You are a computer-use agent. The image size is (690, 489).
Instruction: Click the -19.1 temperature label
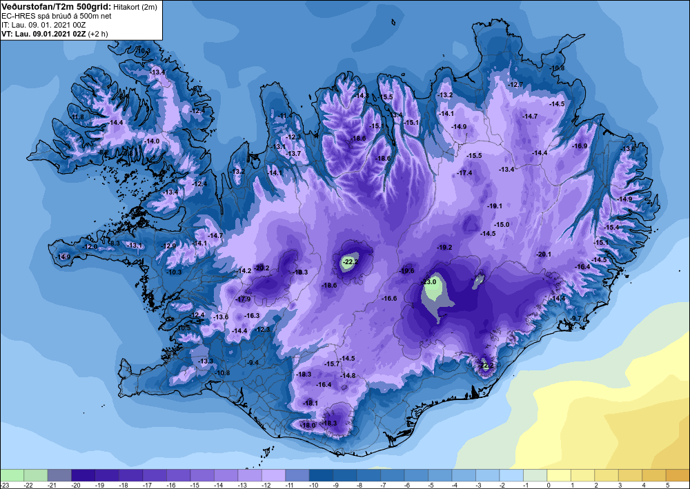tap(495, 206)
